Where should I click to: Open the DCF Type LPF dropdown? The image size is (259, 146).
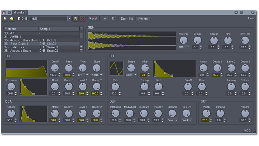tap(83, 75)
